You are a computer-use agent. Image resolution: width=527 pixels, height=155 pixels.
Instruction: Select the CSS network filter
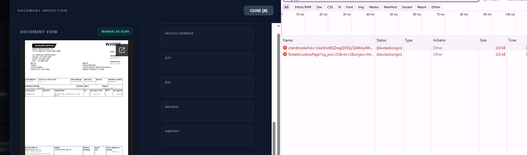click(x=330, y=7)
